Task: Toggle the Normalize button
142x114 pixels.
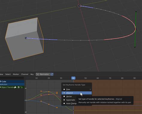Action: point(43,74)
